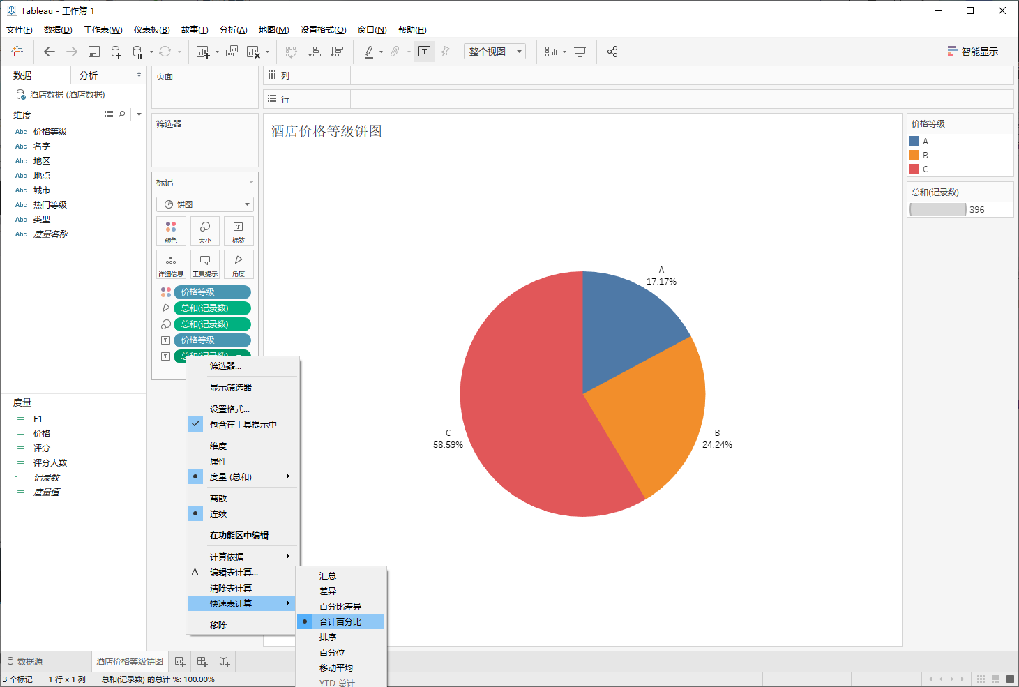Open the Tooltip mark card button
Viewport: 1019px width, 687px height.
coord(205,264)
